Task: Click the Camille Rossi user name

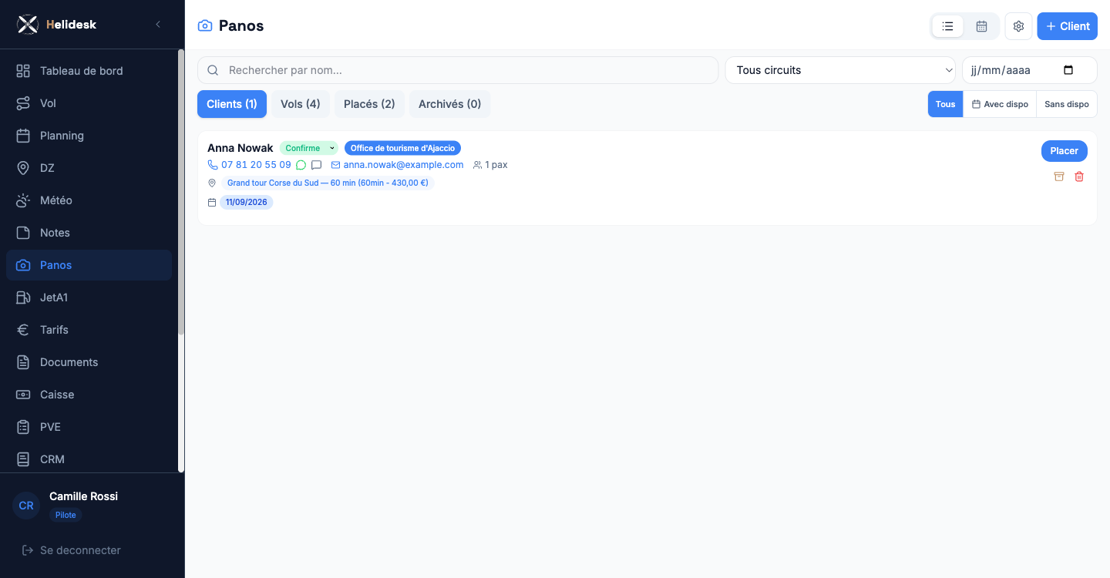Action: (83, 496)
